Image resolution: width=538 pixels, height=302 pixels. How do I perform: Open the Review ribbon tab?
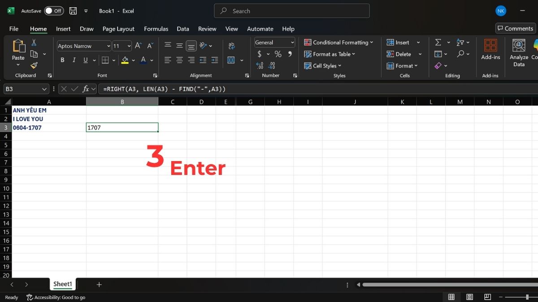pyautogui.click(x=207, y=29)
